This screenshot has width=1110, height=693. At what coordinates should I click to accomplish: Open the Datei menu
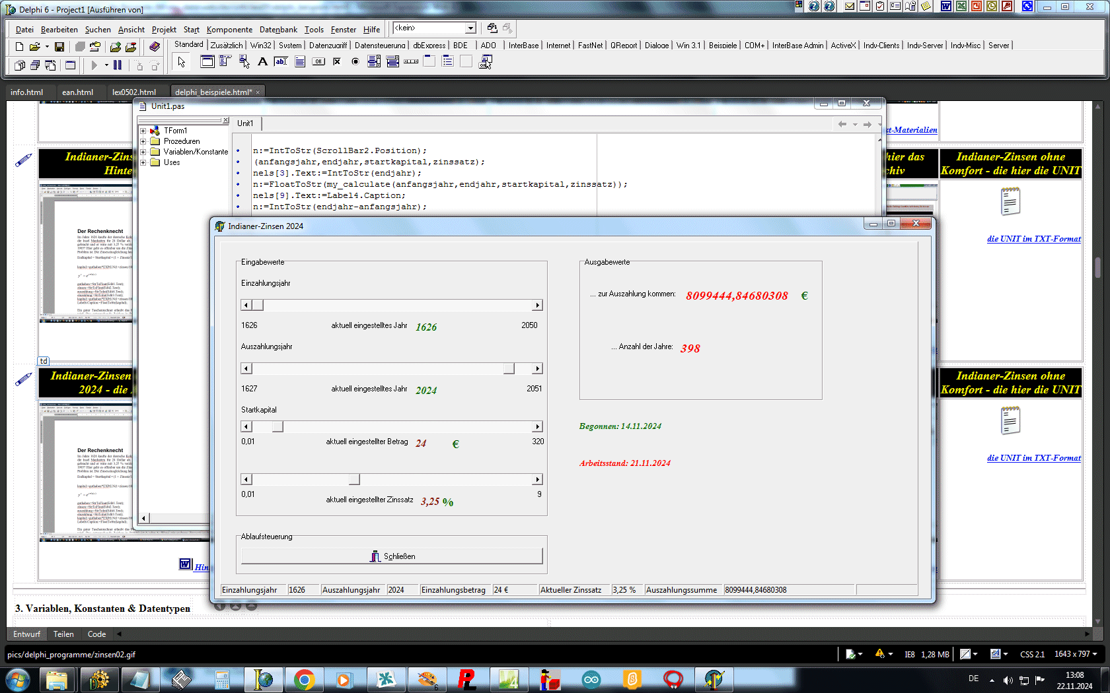click(24, 30)
